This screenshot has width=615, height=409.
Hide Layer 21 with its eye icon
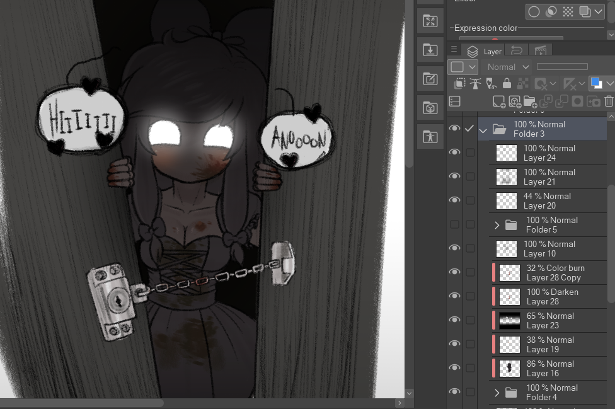click(x=454, y=176)
